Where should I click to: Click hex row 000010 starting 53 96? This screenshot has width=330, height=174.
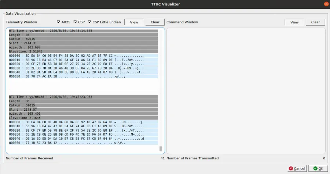(83, 126)
